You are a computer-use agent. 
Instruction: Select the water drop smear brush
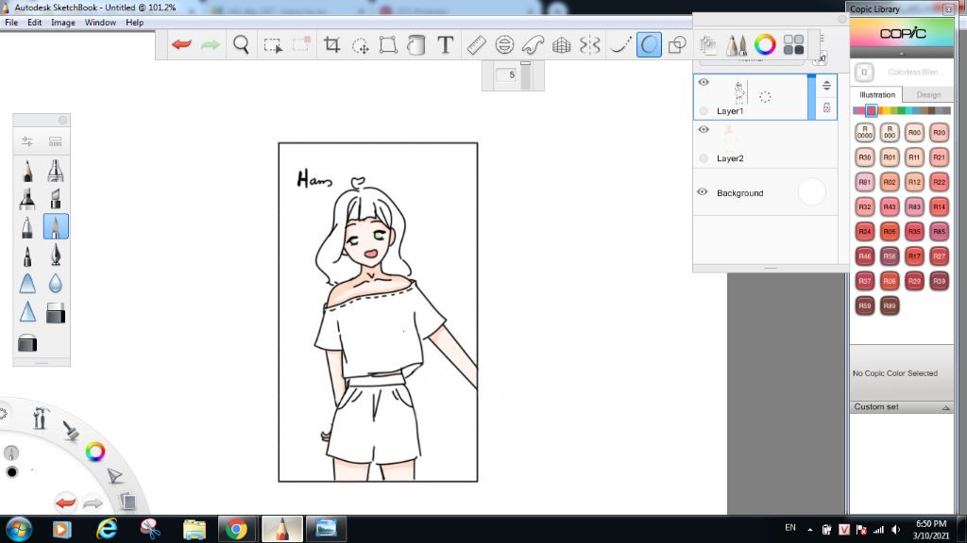coord(56,283)
